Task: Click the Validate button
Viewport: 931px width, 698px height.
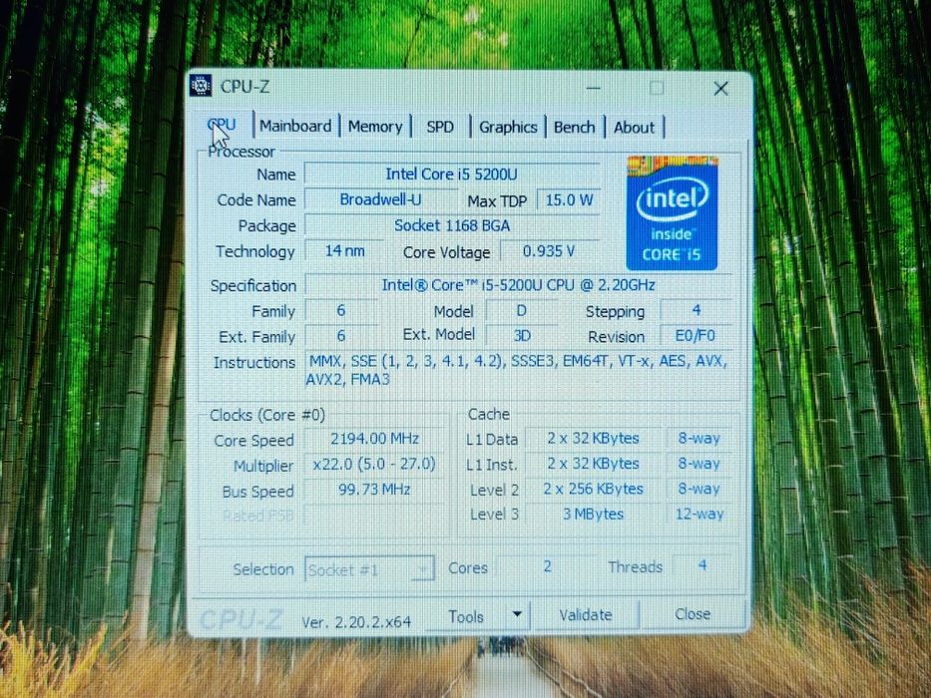Action: (x=586, y=615)
